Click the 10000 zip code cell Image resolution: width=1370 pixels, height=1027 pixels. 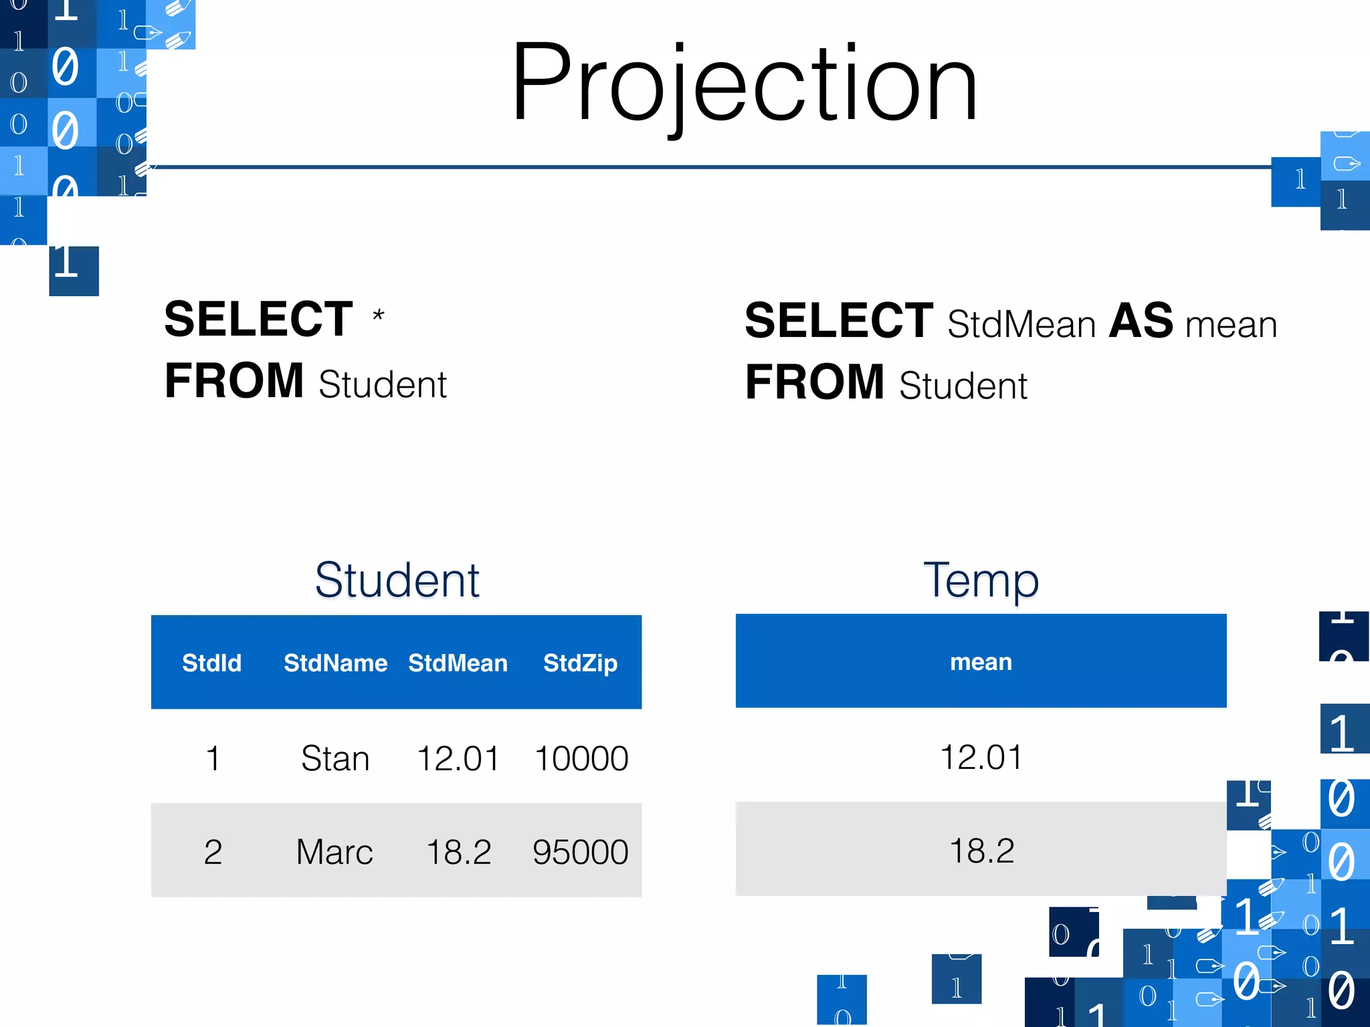[x=581, y=758]
